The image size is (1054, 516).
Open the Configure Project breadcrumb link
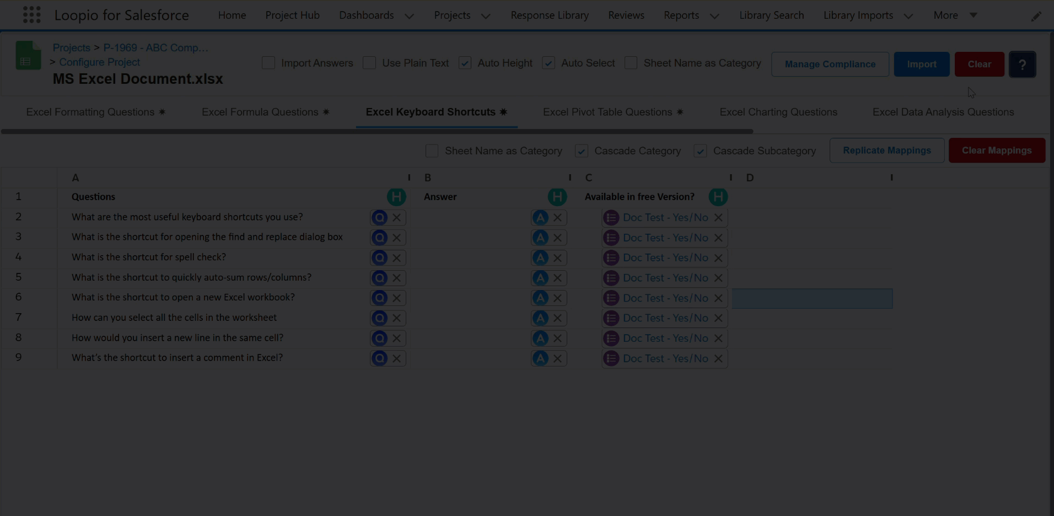(x=100, y=62)
